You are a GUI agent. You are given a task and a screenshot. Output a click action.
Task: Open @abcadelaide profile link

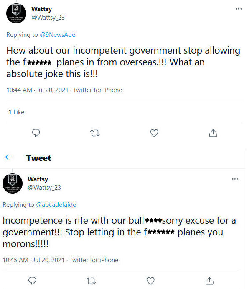56,205
